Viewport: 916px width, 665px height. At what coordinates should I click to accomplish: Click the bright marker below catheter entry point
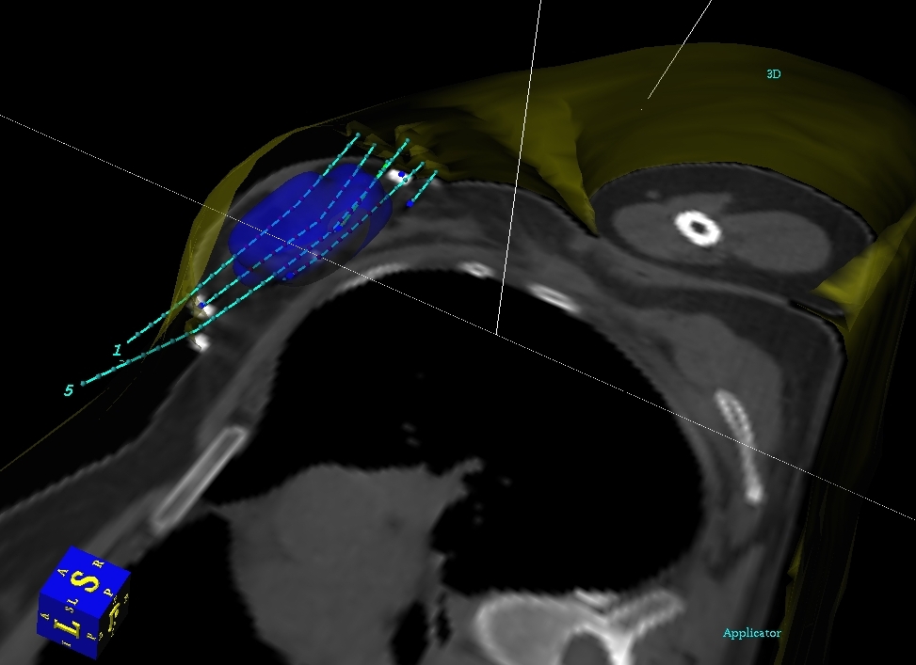click(201, 342)
